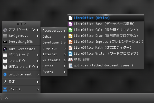Select the Development menu entry
154x103 pixels.
click(54, 42)
